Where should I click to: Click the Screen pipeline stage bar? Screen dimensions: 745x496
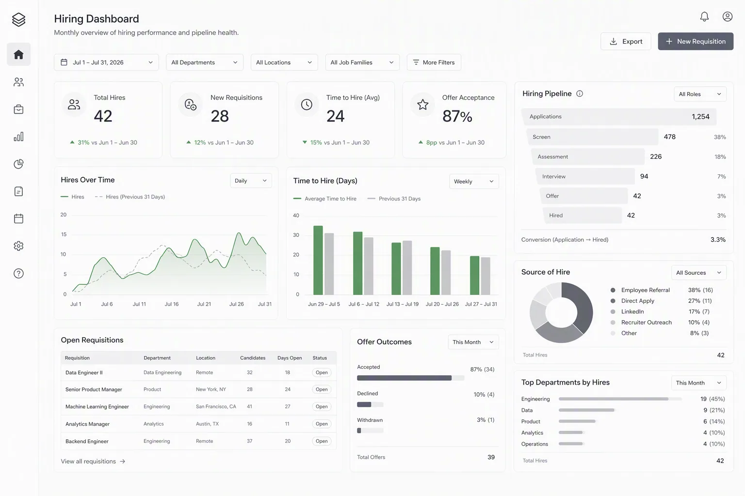coord(592,137)
